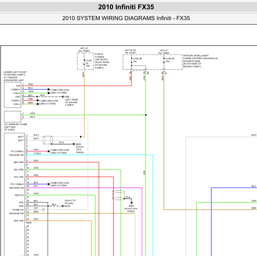Select the 'FUSE 46' label in IPDM
Image resolution: width=257 pixels, height=256 pixels.
pyautogui.click(x=137, y=59)
